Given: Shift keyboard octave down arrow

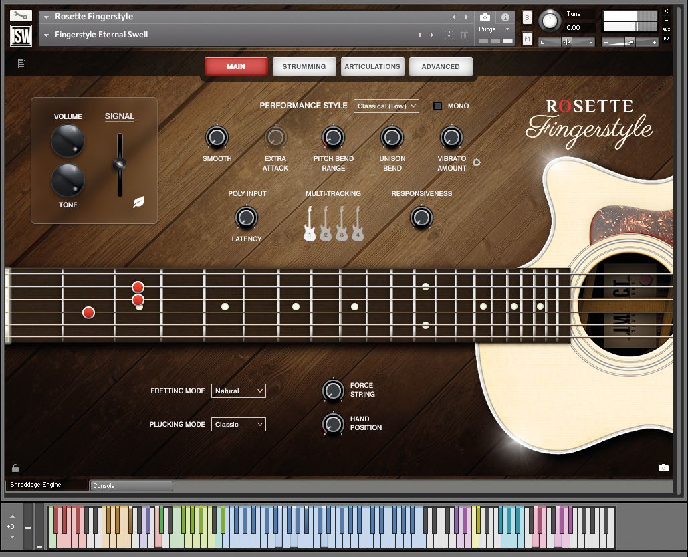Looking at the screenshot, I should [12, 537].
